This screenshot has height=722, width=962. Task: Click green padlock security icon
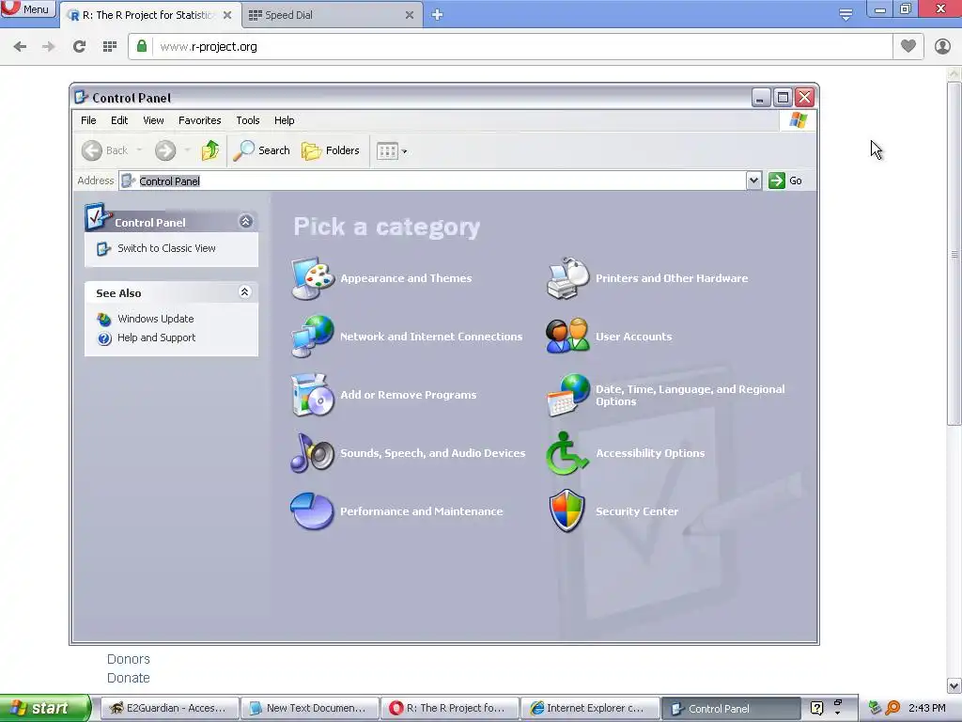click(x=142, y=46)
